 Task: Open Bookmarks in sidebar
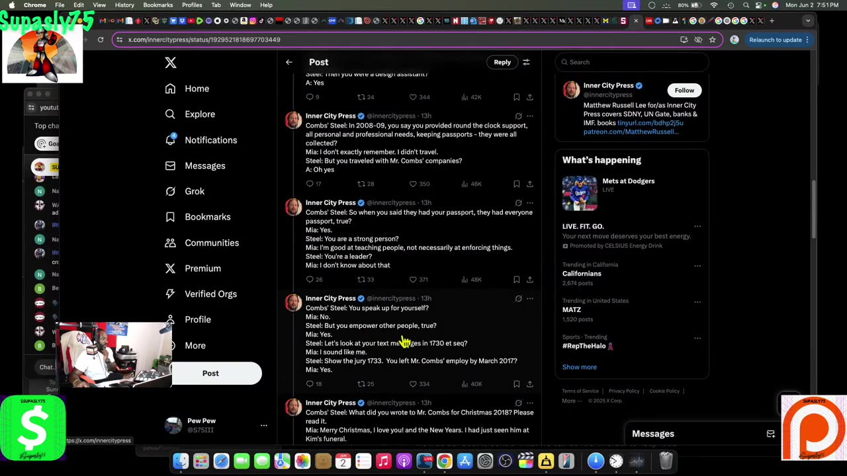(x=198, y=217)
